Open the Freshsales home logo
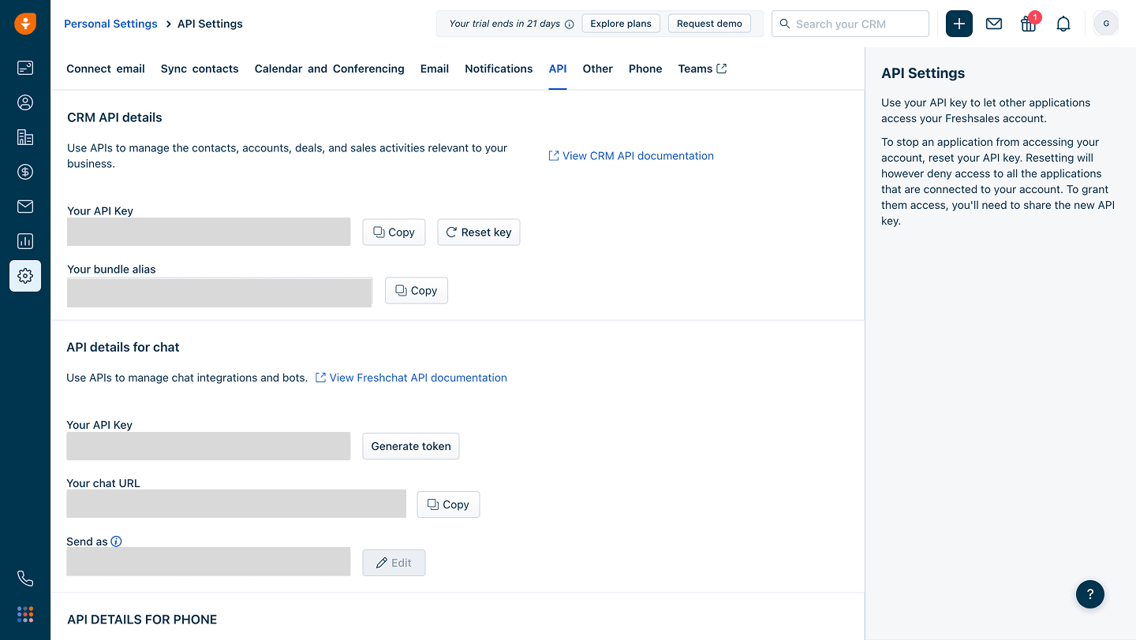This screenshot has width=1136, height=640. click(25, 24)
